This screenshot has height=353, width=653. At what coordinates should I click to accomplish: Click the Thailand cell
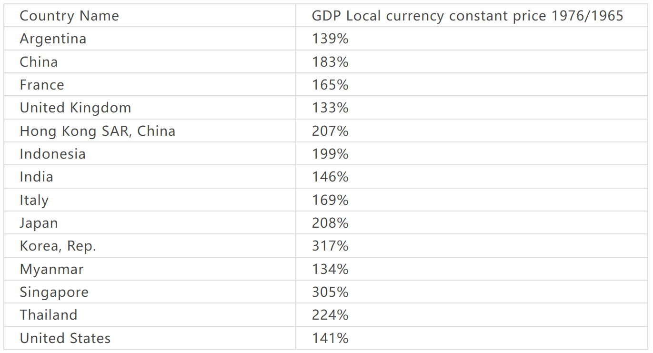tap(48, 315)
